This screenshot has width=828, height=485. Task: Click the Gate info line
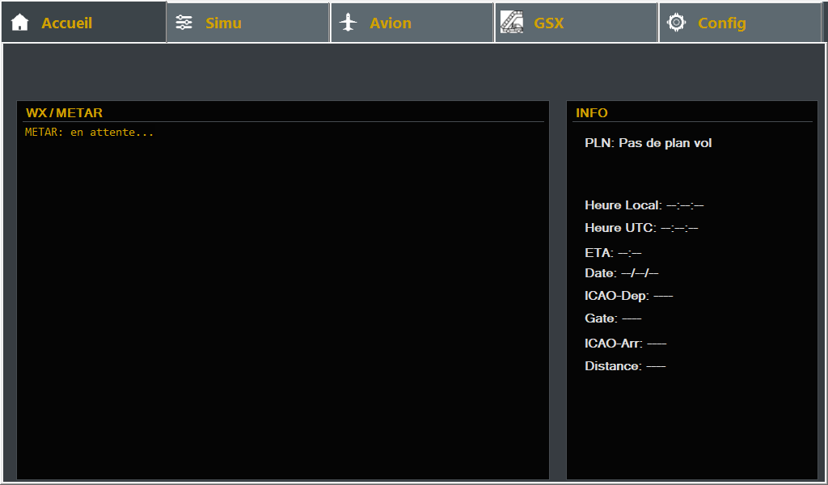pyautogui.click(x=613, y=318)
